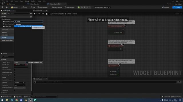The width and height of the screenshot is (183, 102).
Task: Toggle Expose to Cinematics checkbox
Action: point(15,80)
